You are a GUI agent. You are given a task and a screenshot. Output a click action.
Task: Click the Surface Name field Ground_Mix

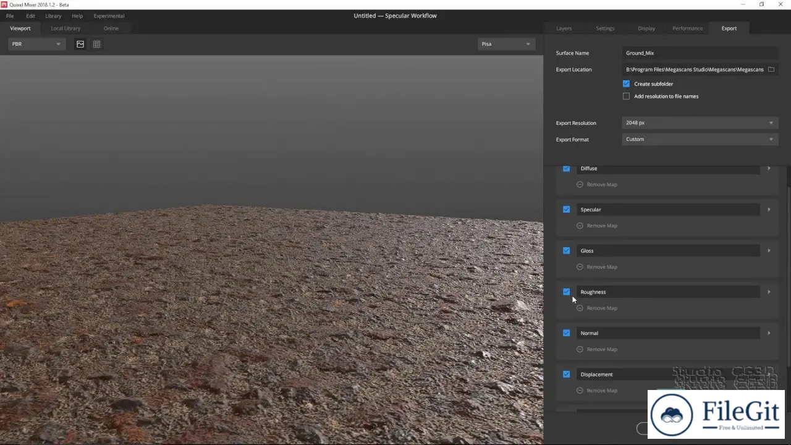[x=700, y=53]
